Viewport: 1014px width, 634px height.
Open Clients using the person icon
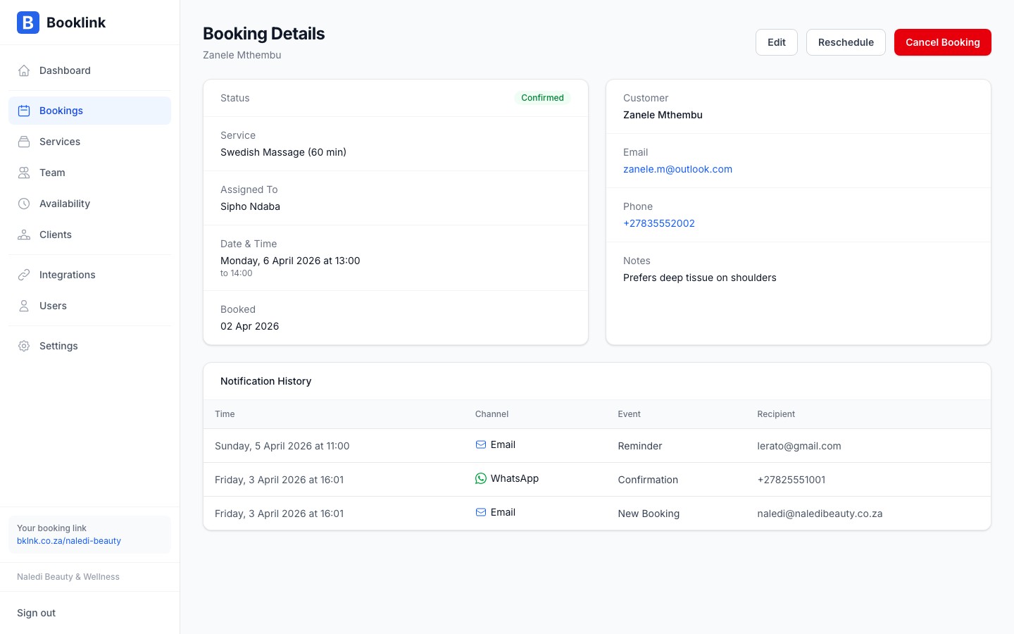click(x=24, y=235)
